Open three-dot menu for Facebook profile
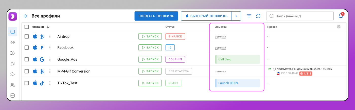355x110 pixels. click(50, 48)
